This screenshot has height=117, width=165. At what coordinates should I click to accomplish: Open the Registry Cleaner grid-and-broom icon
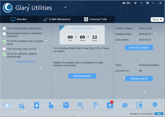[22, 105]
